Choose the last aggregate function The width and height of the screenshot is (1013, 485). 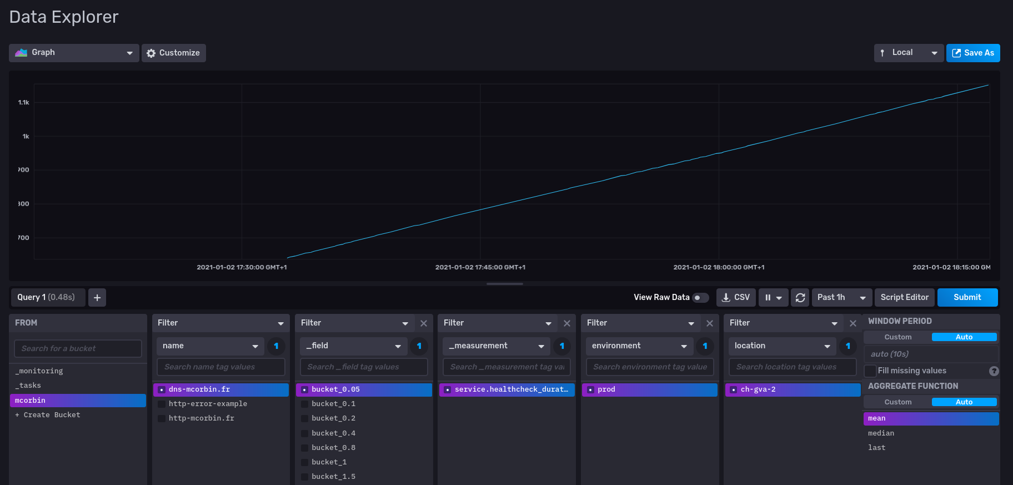(931, 448)
